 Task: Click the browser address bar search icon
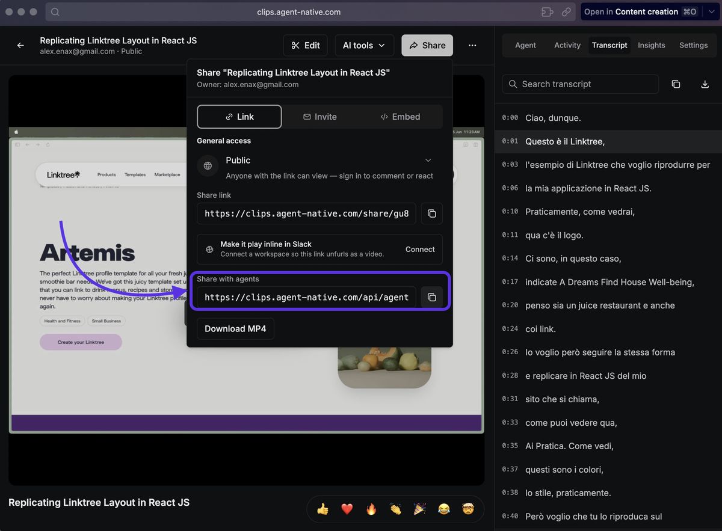point(55,12)
